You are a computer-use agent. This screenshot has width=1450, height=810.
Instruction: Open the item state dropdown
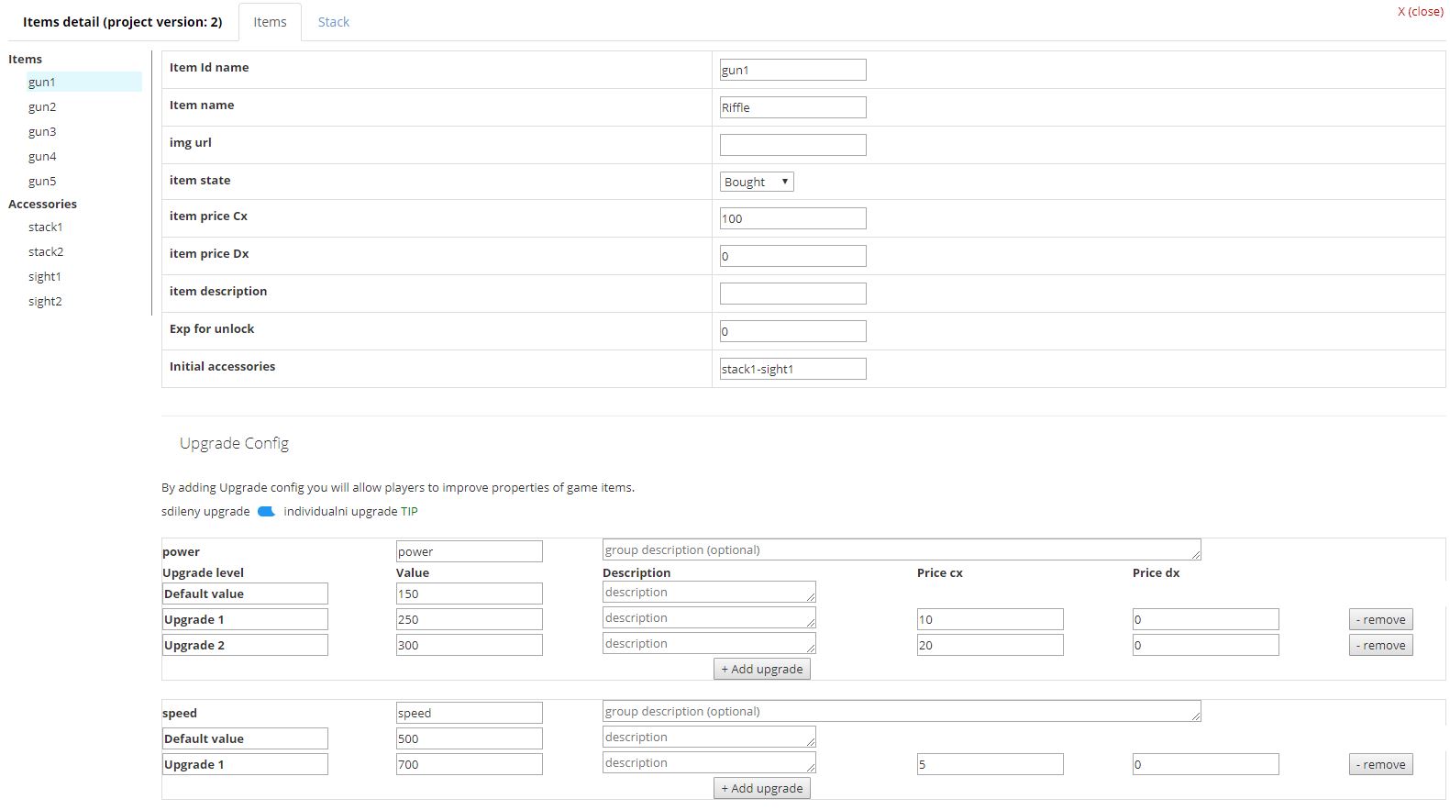(756, 182)
